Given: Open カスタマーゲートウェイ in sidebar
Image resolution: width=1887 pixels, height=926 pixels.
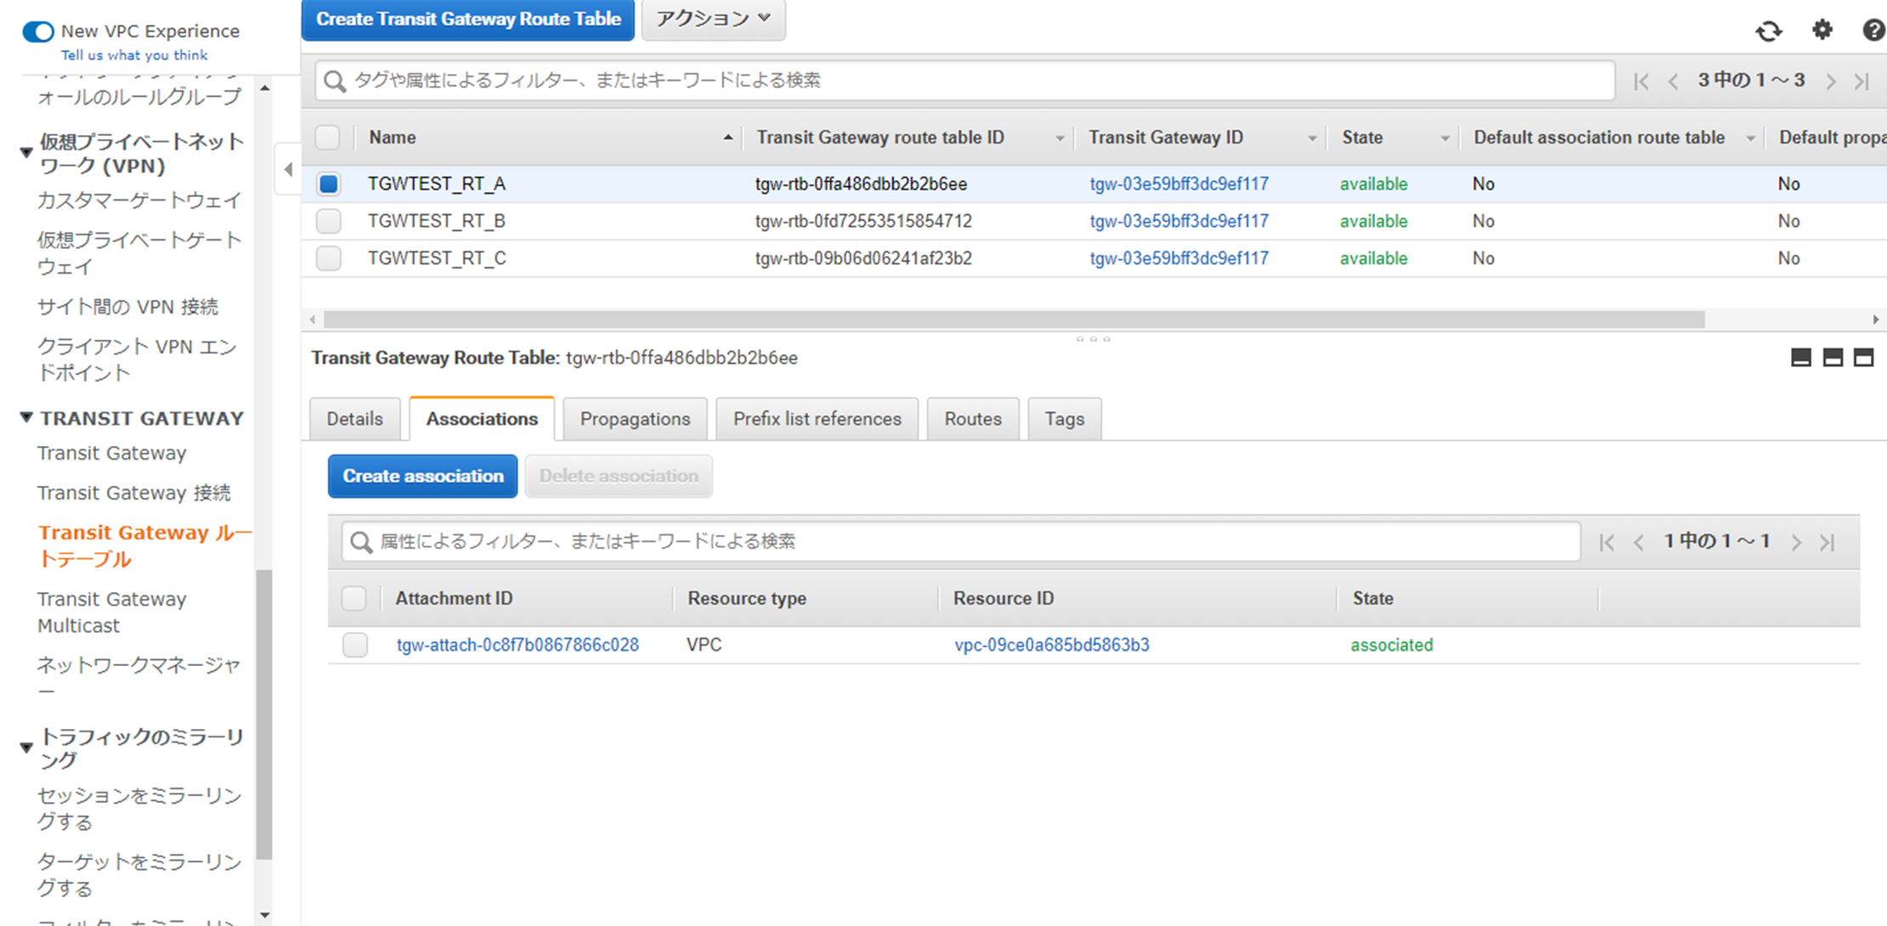Looking at the screenshot, I should click(x=139, y=200).
